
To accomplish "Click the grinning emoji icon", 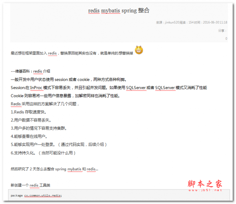I will click(139, 50).
